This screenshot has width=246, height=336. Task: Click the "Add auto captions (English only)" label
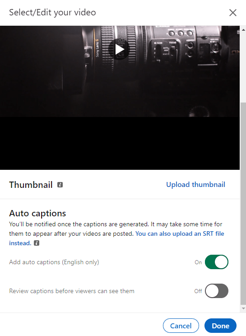pos(54,262)
